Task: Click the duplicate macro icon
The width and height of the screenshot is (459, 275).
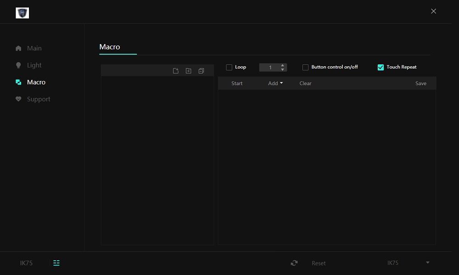Action: (x=201, y=71)
